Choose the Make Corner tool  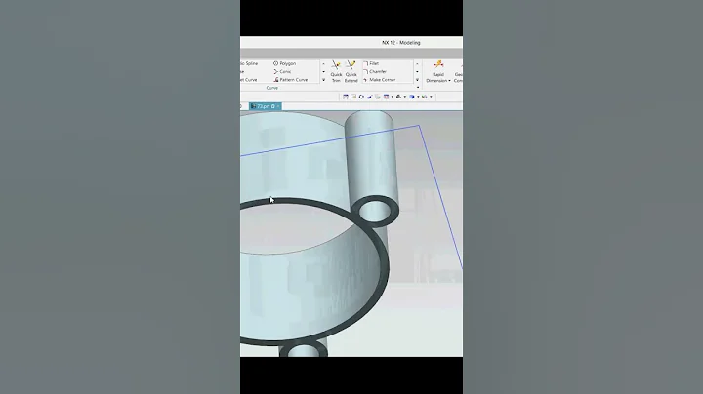coord(379,80)
